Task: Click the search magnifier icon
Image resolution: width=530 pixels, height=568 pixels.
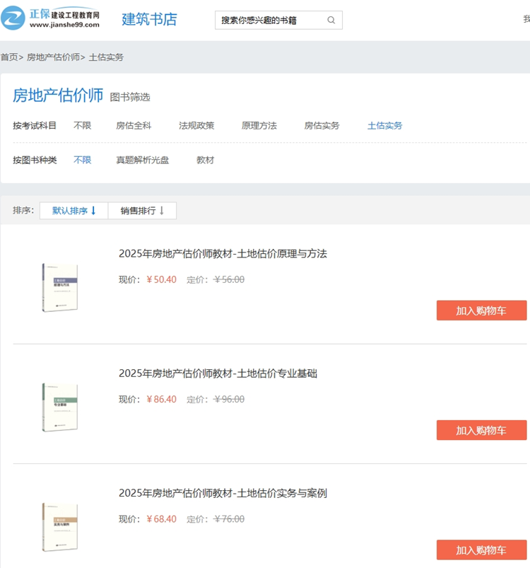Action: click(x=331, y=21)
